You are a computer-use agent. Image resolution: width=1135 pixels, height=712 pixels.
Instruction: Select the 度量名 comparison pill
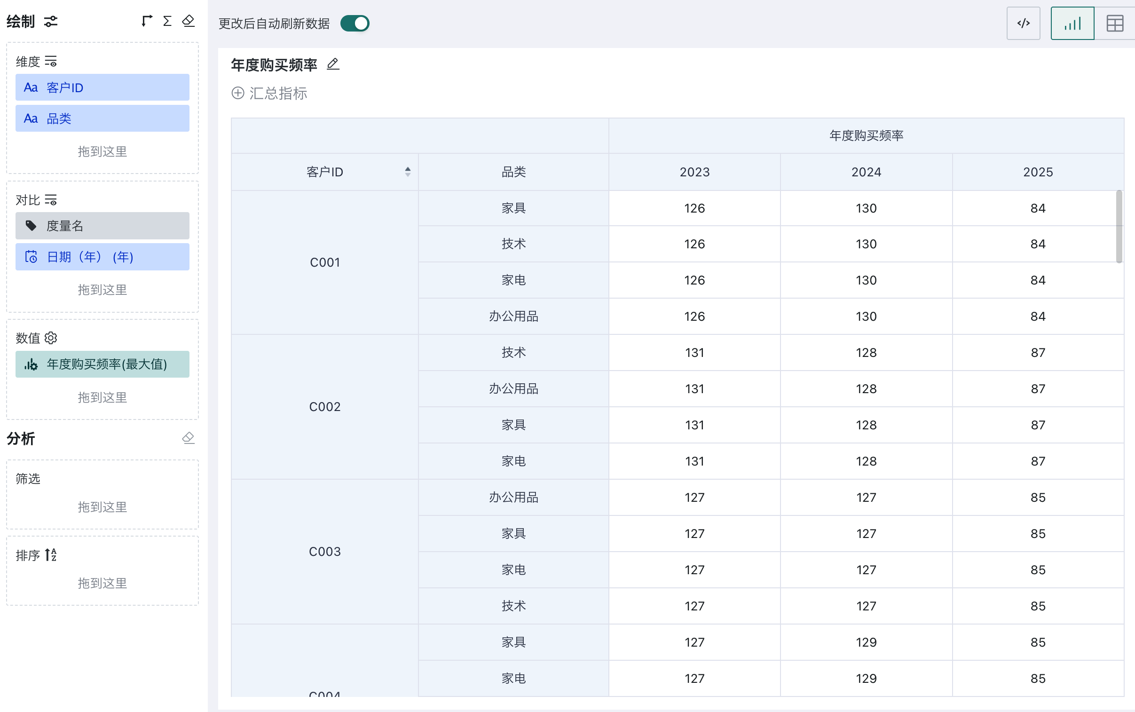[x=102, y=226]
